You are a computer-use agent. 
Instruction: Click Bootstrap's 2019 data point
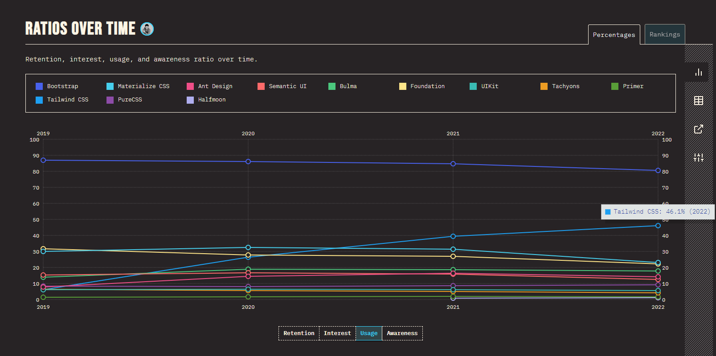[x=43, y=160]
